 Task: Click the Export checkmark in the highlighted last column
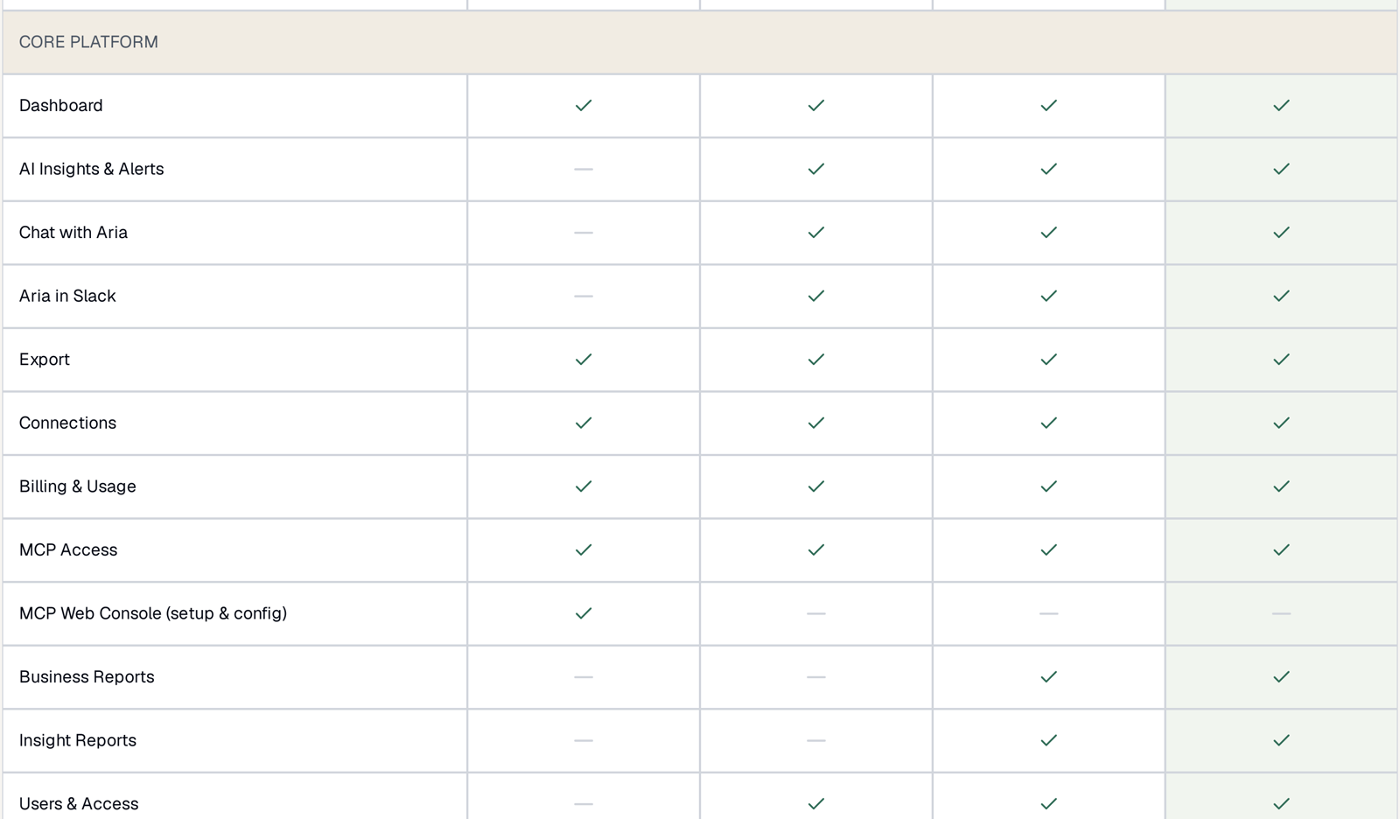[x=1282, y=359]
